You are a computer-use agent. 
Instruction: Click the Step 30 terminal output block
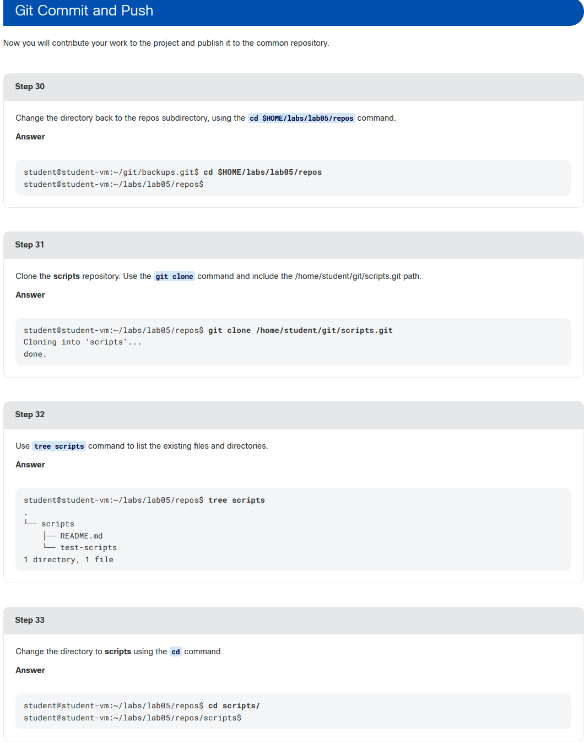point(293,178)
